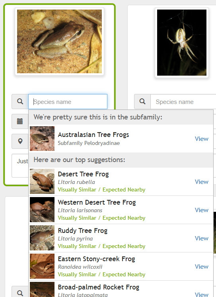216x297 pixels.
Task: Choose Western Desert Tree Frog suggestion
Action: [x=121, y=210]
